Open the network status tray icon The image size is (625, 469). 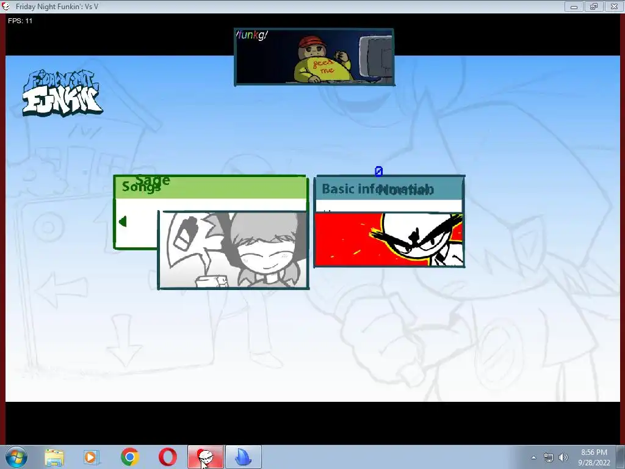(x=549, y=457)
